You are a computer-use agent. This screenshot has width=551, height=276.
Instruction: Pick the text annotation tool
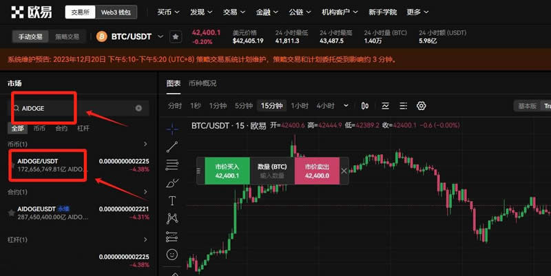tap(172, 200)
